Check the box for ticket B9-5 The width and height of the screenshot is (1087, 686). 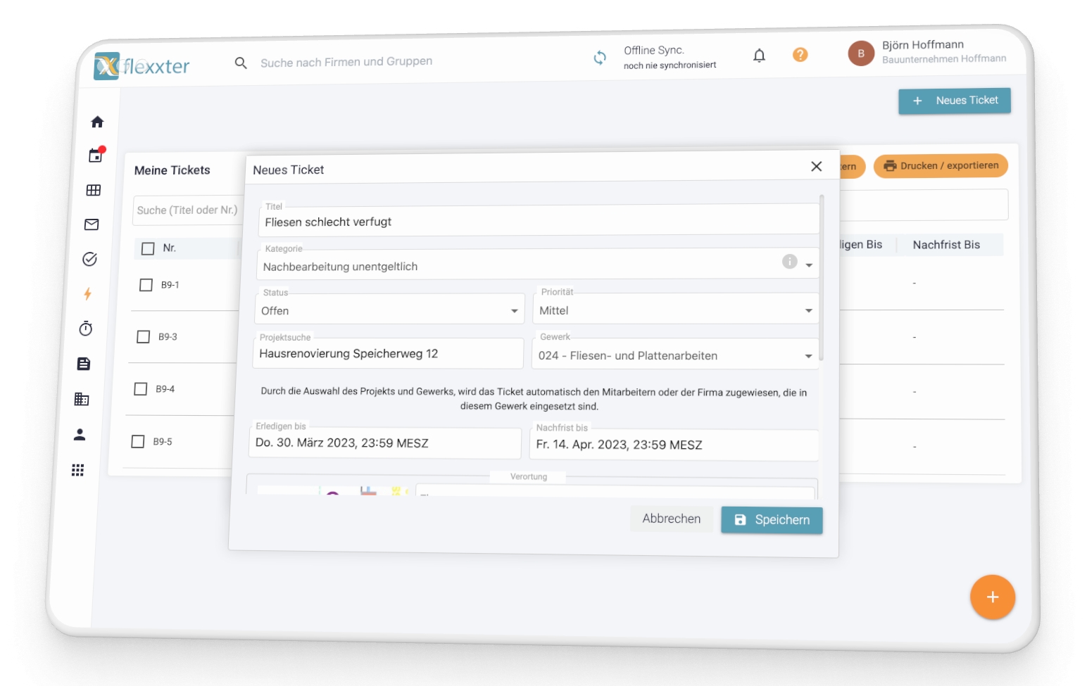click(138, 442)
